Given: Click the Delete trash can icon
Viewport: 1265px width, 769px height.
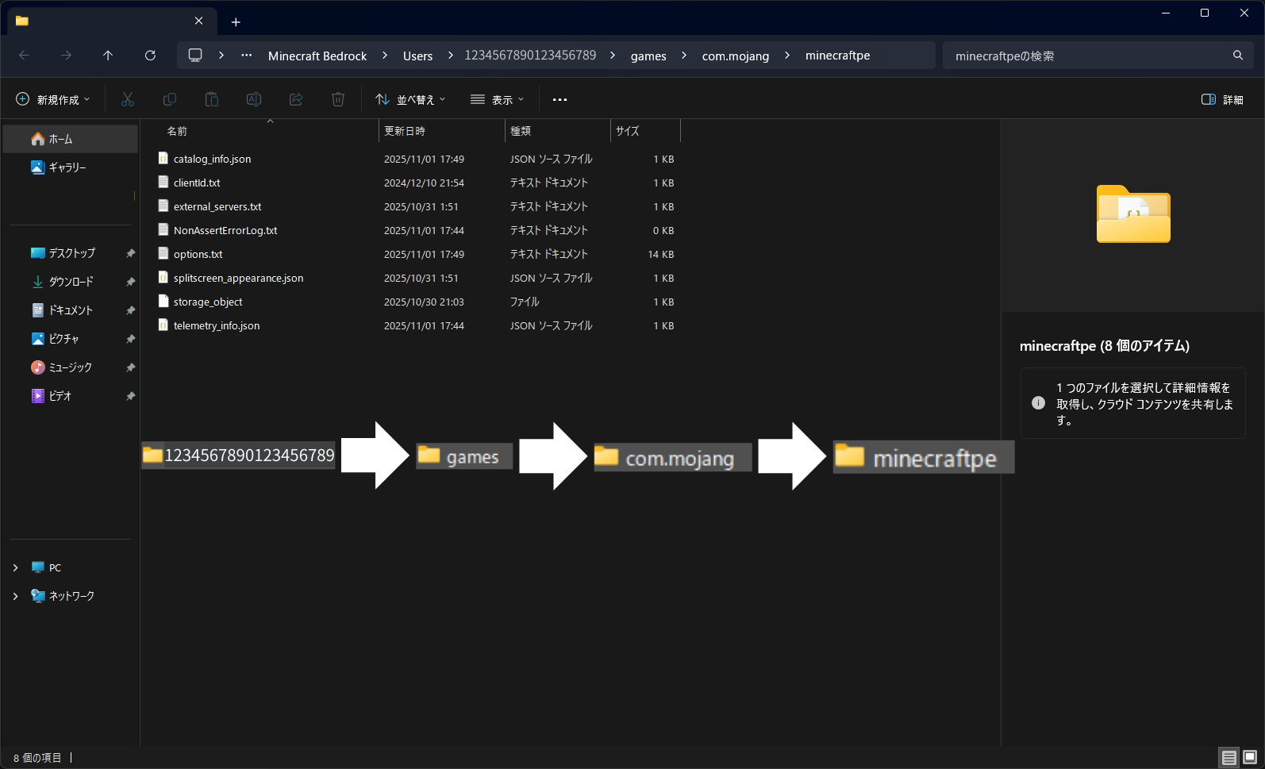Looking at the screenshot, I should point(338,99).
